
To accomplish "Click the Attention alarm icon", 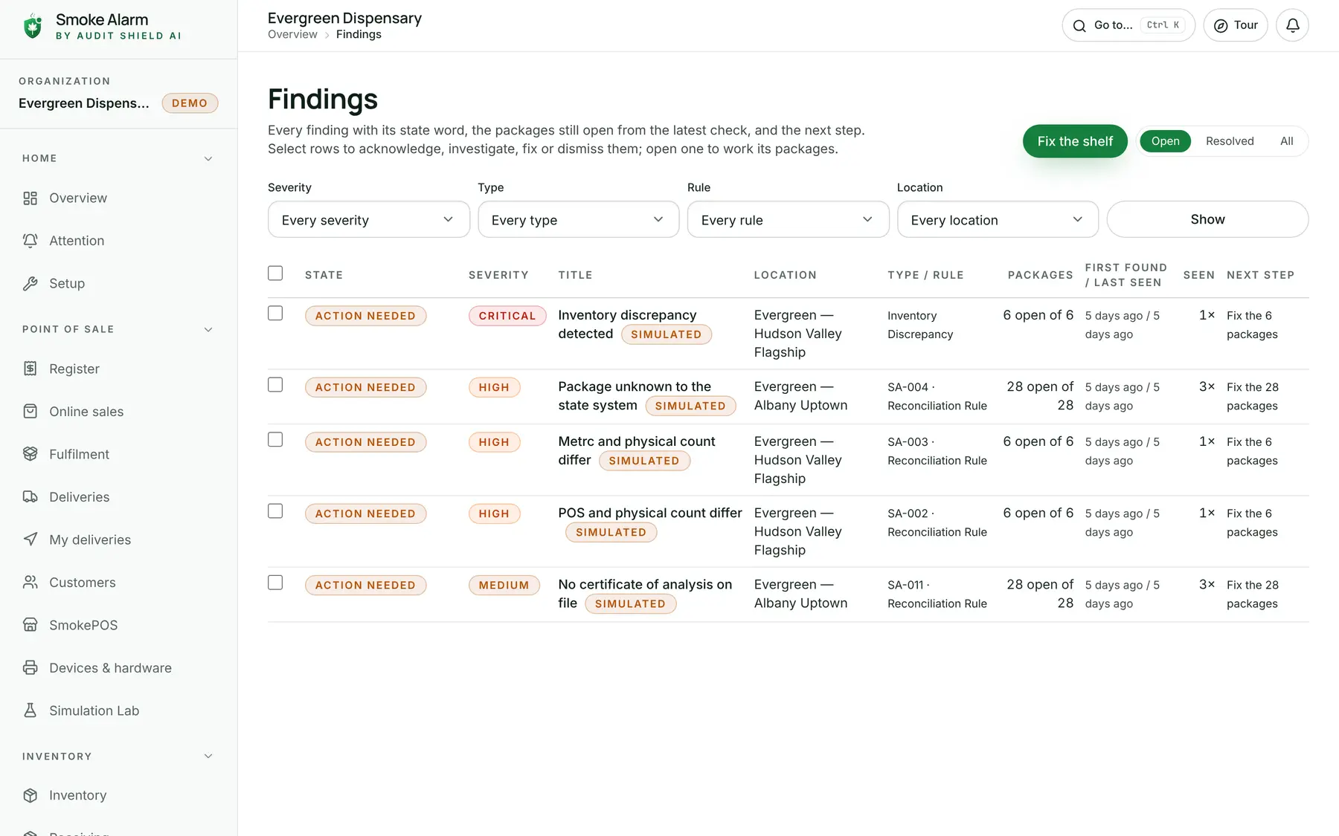I will (30, 241).
